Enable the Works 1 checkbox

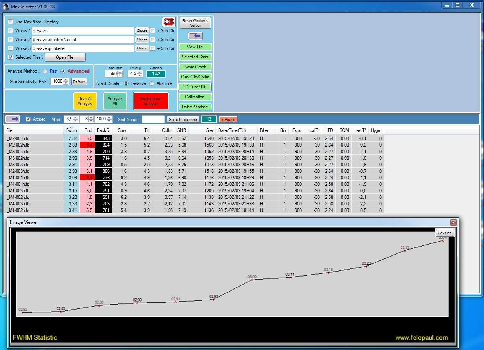click(11, 30)
